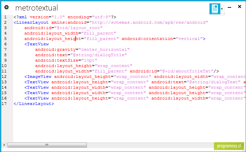Viewport: 246px width, 152px height.
Task: Open settings via the gear icon
Action: click(x=6, y=7)
